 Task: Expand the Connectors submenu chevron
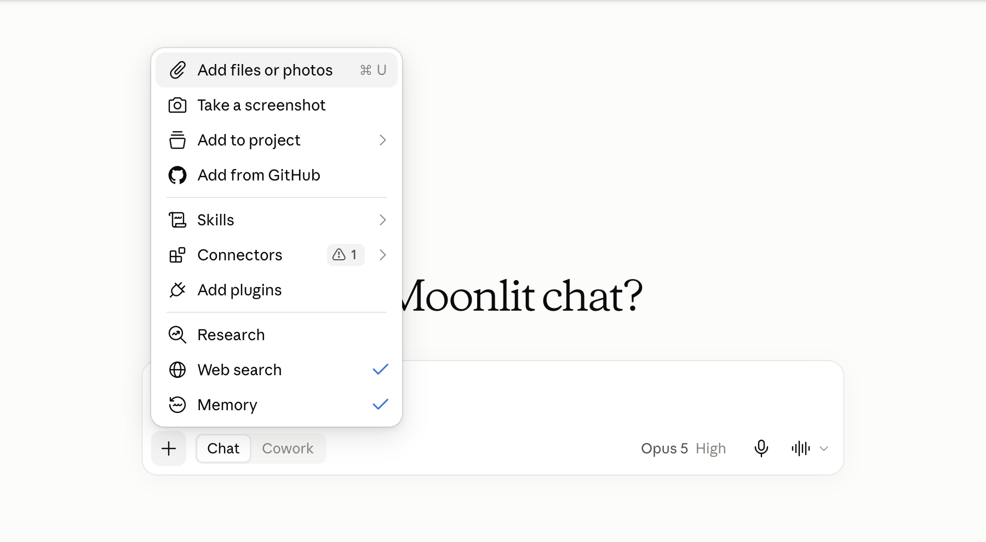383,255
